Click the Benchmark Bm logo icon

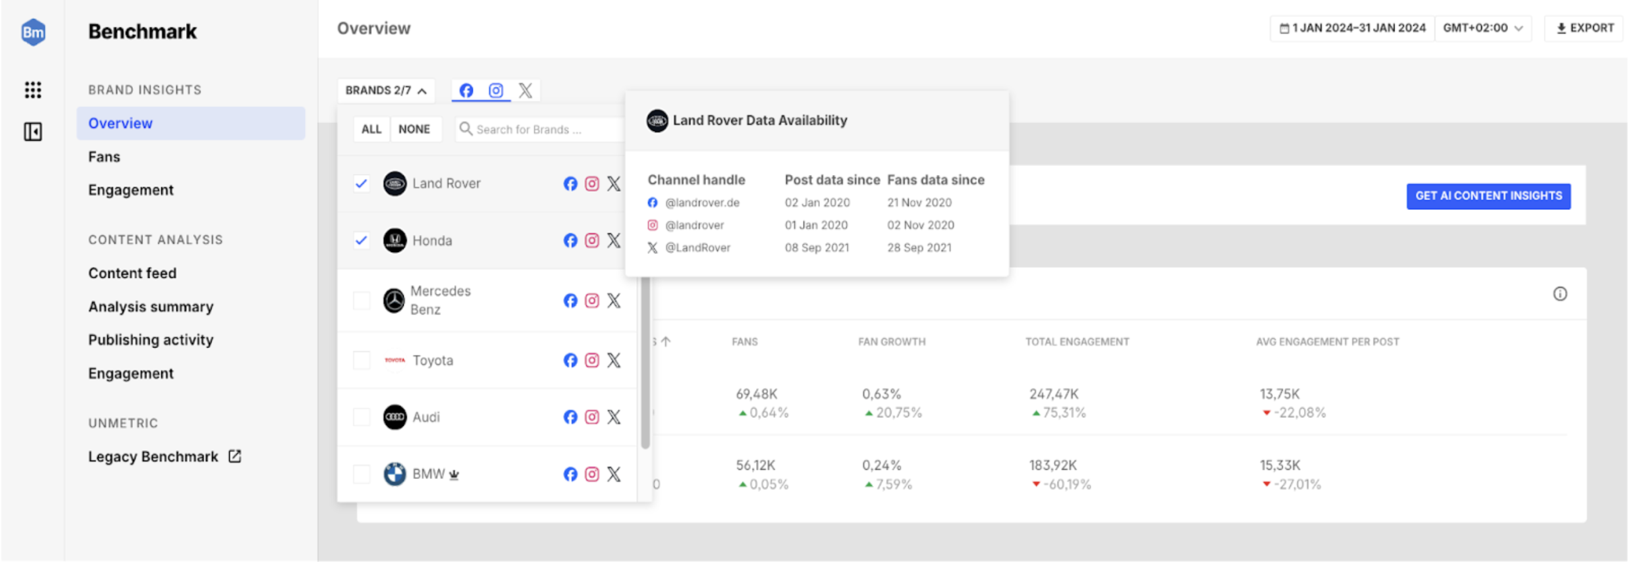point(33,32)
